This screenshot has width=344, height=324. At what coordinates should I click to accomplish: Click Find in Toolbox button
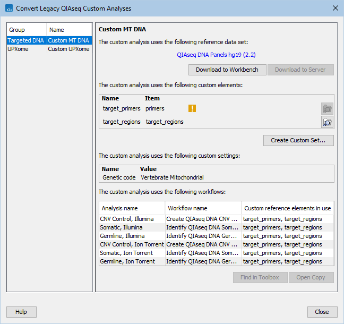(x=260, y=277)
